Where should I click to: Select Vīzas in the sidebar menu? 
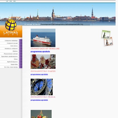(11, 59)
